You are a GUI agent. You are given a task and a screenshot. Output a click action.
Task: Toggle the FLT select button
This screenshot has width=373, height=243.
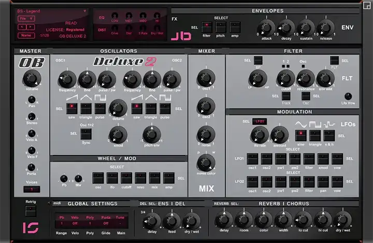click(334, 61)
